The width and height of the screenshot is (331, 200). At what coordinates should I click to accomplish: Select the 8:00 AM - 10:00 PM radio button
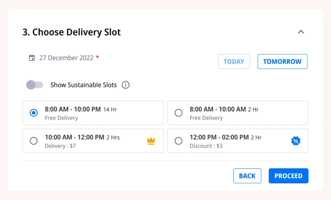[34, 113]
